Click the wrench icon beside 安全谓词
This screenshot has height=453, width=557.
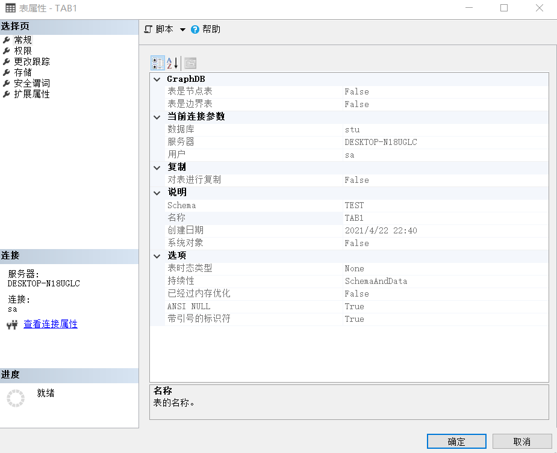7,83
